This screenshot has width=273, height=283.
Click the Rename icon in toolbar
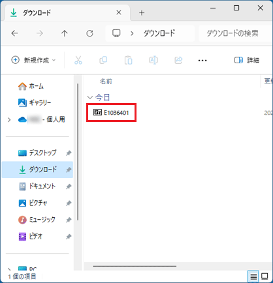tap(153, 60)
